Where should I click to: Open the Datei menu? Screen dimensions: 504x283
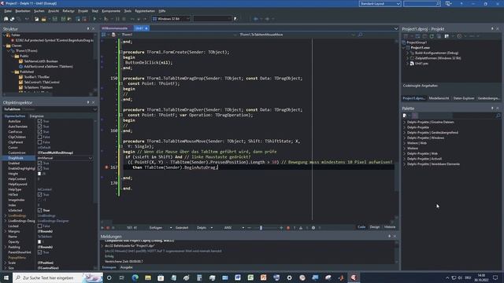8,11
